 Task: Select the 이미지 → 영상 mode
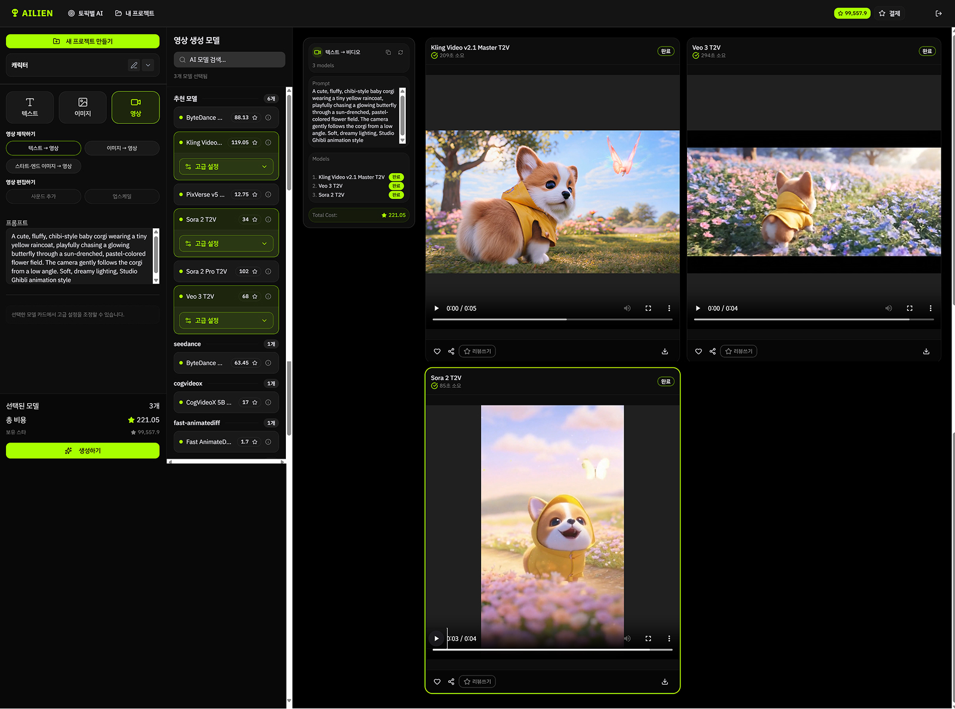[122, 148]
